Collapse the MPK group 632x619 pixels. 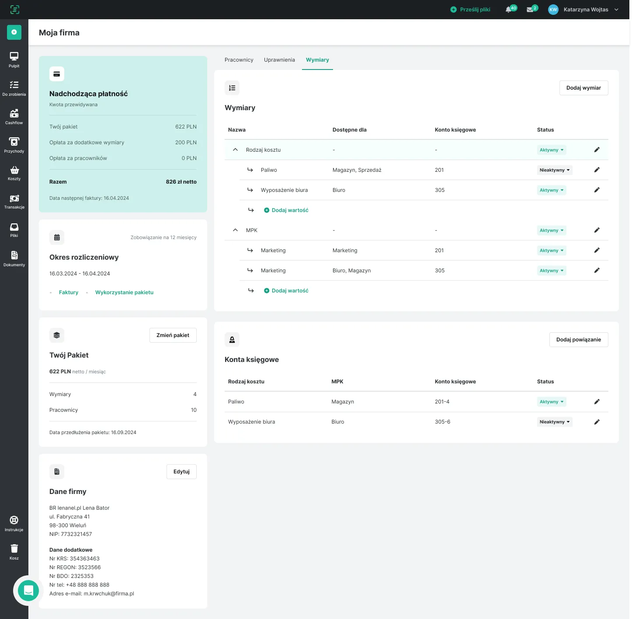point(235,230)
